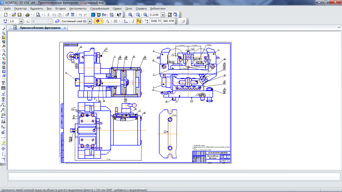Print the drawing using the printer icon
The width and height of the screenshot is (342, 192).
pyautogui.click(x=27, y=15)
